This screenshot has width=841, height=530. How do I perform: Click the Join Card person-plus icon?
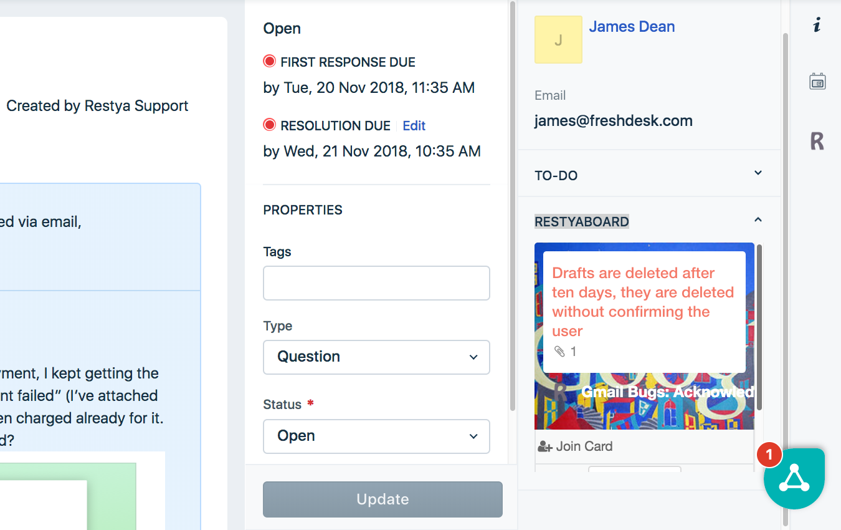click(x=545, y=446)
